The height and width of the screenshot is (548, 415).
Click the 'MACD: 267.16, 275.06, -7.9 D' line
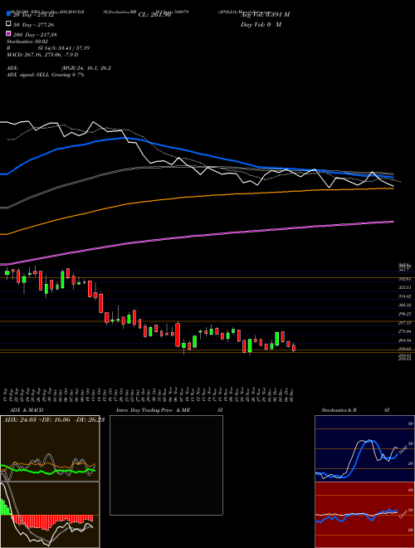(42, 55)
